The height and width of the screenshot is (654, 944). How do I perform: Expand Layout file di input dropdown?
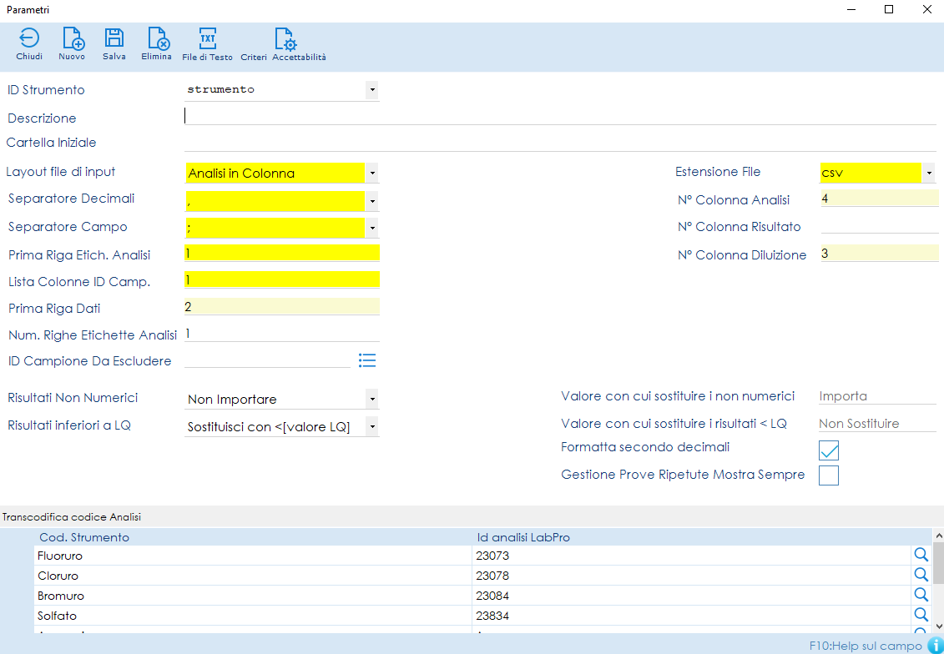[372, 174]
